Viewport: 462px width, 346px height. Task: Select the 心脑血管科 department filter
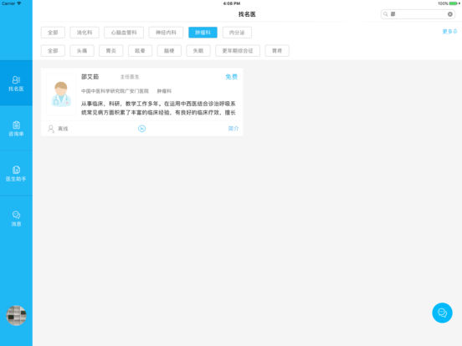(124, 33)
